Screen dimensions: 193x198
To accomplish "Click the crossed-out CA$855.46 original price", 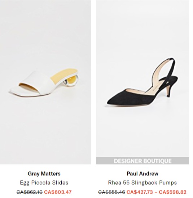I will pyautogui.click(x=112, y=192).
